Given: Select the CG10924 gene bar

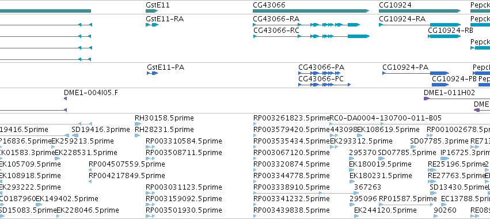Looking at the screenshot, I should (420, 11).
